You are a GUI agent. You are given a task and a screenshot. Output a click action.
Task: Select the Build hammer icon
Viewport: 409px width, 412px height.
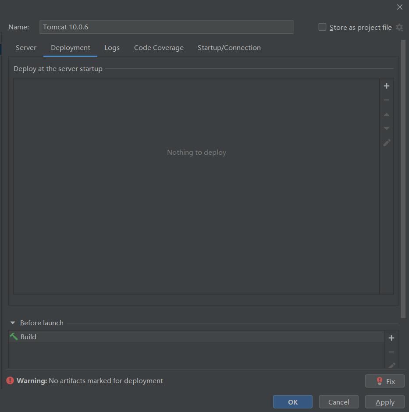[x=14, y=337]
